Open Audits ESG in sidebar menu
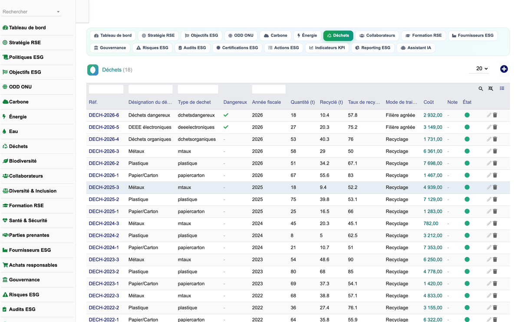This screenshot has width=521, height=322. pos(22,309)
